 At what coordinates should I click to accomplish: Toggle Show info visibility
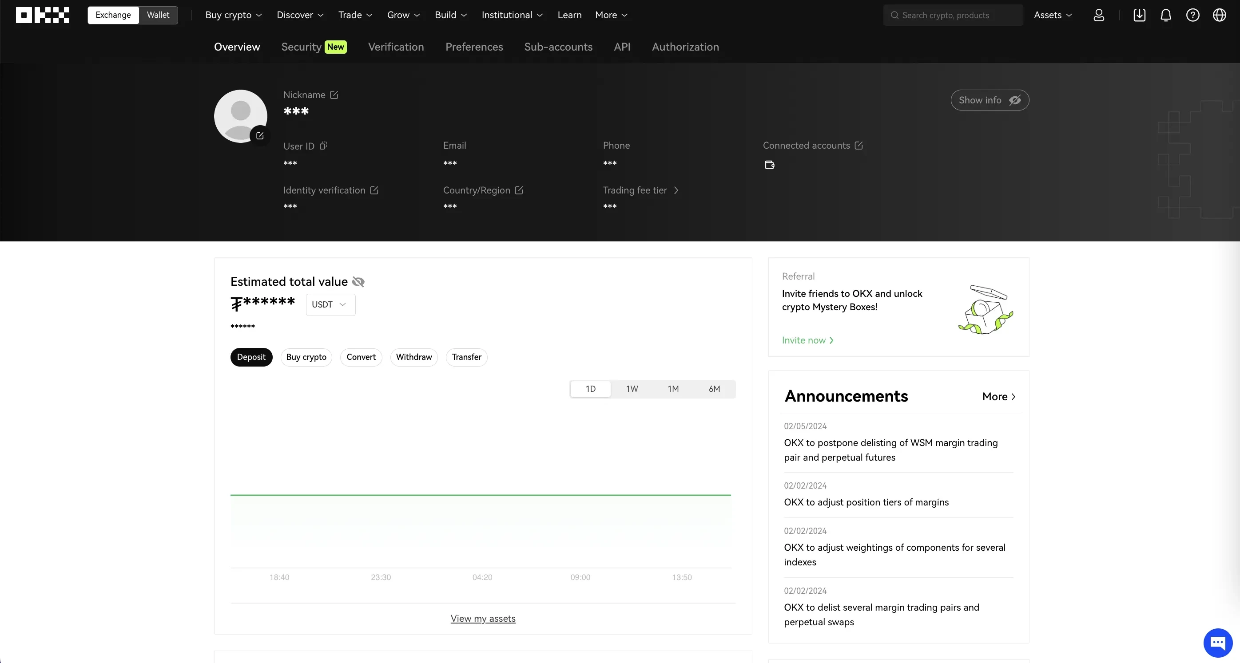click(x=990, y=100)
